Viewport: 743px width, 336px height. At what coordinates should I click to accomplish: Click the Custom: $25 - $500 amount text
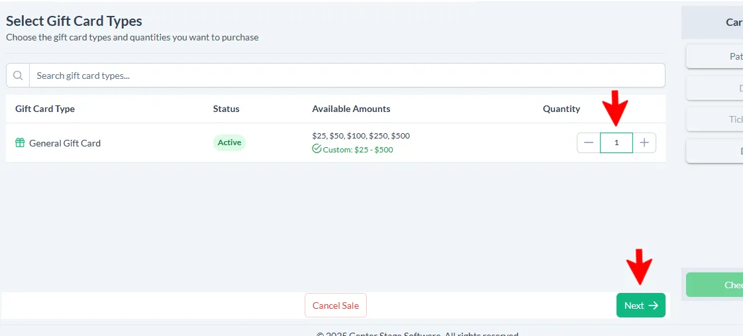[x=358, y=150]
